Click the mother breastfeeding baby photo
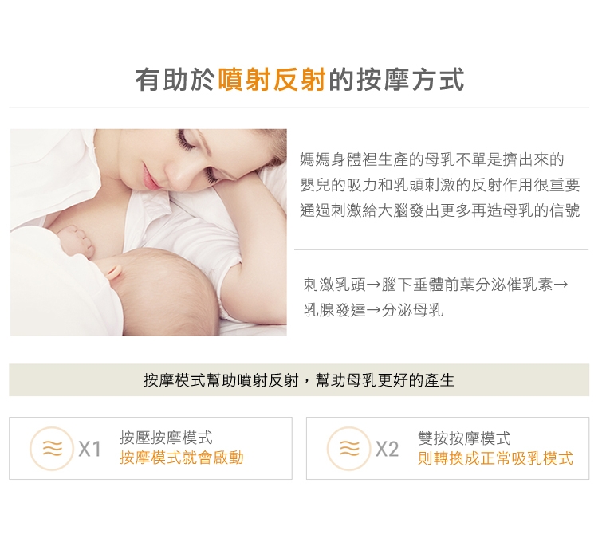 click(148, 233)
